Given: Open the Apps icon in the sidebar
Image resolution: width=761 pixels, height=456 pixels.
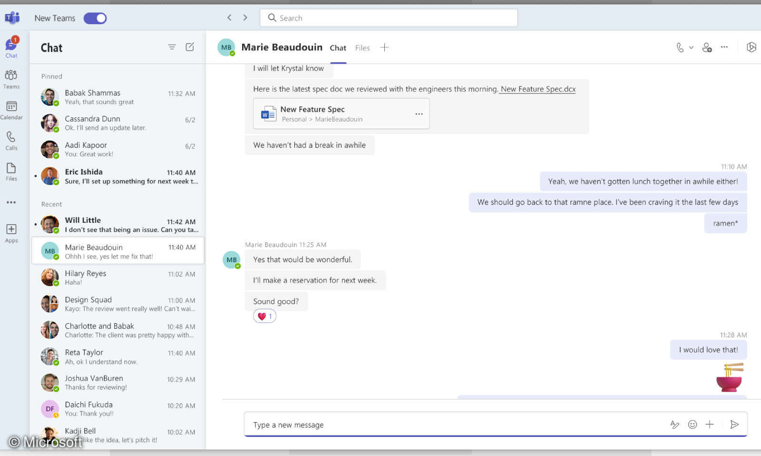Looking at the screenshot, I should tap(11, 231).
